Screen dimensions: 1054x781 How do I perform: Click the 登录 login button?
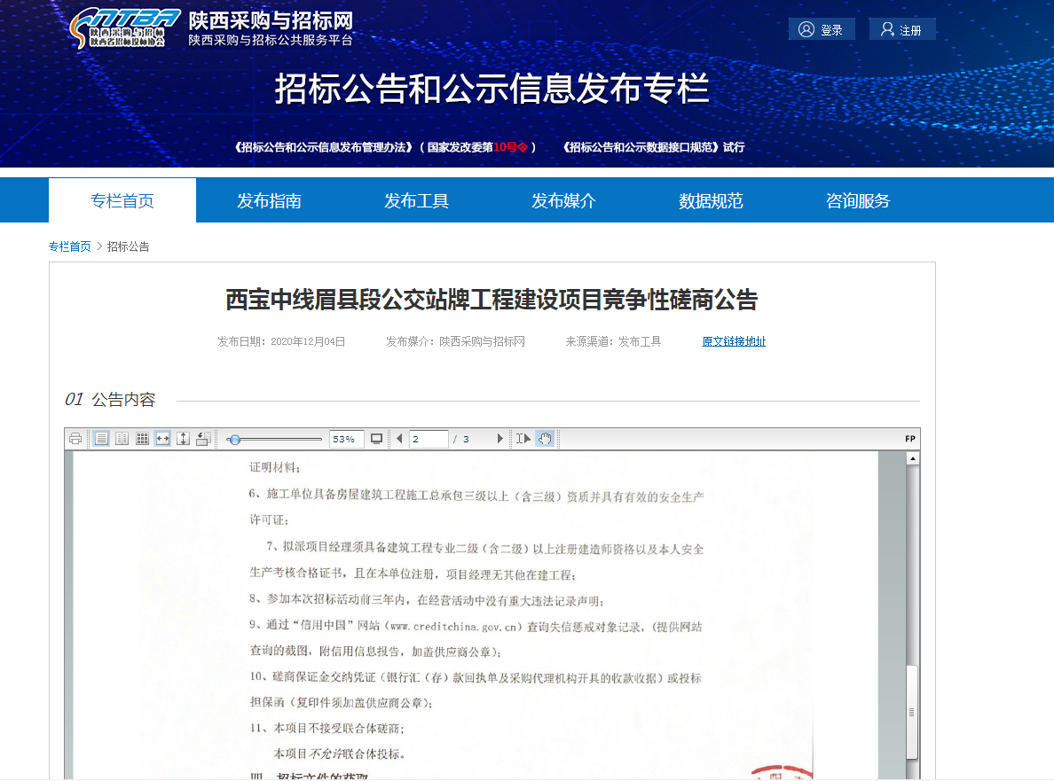pyautogui.click(x=822, y=29)
